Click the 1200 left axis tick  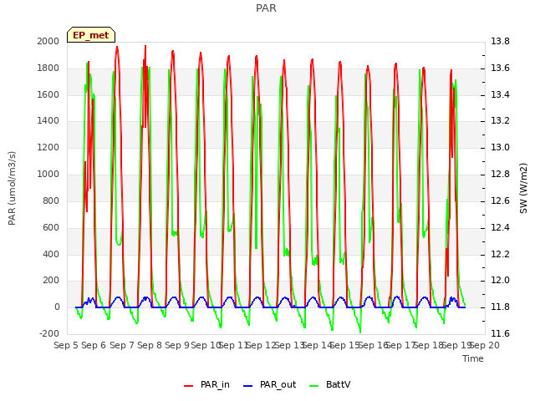point(48,148)
